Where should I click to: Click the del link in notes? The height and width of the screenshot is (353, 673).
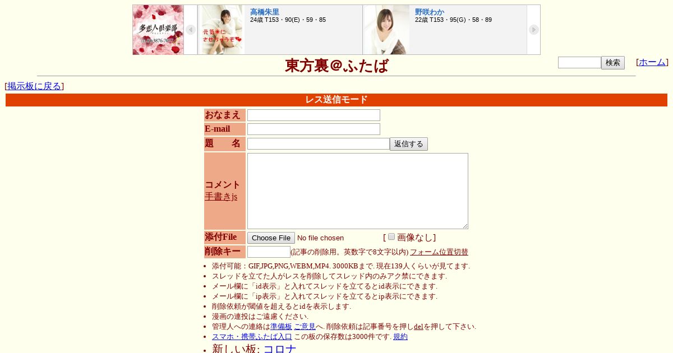tap(418, 327)
